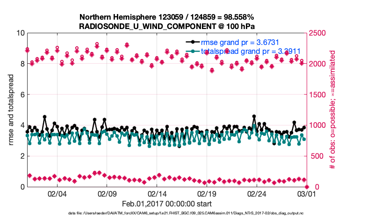The height and width of the screenshot is (220, 388).
Task: Click the RADIOSONDE_U_WIND_COMPONENT @ 100 hPa subtitle
Action: [x=167, y=25]
